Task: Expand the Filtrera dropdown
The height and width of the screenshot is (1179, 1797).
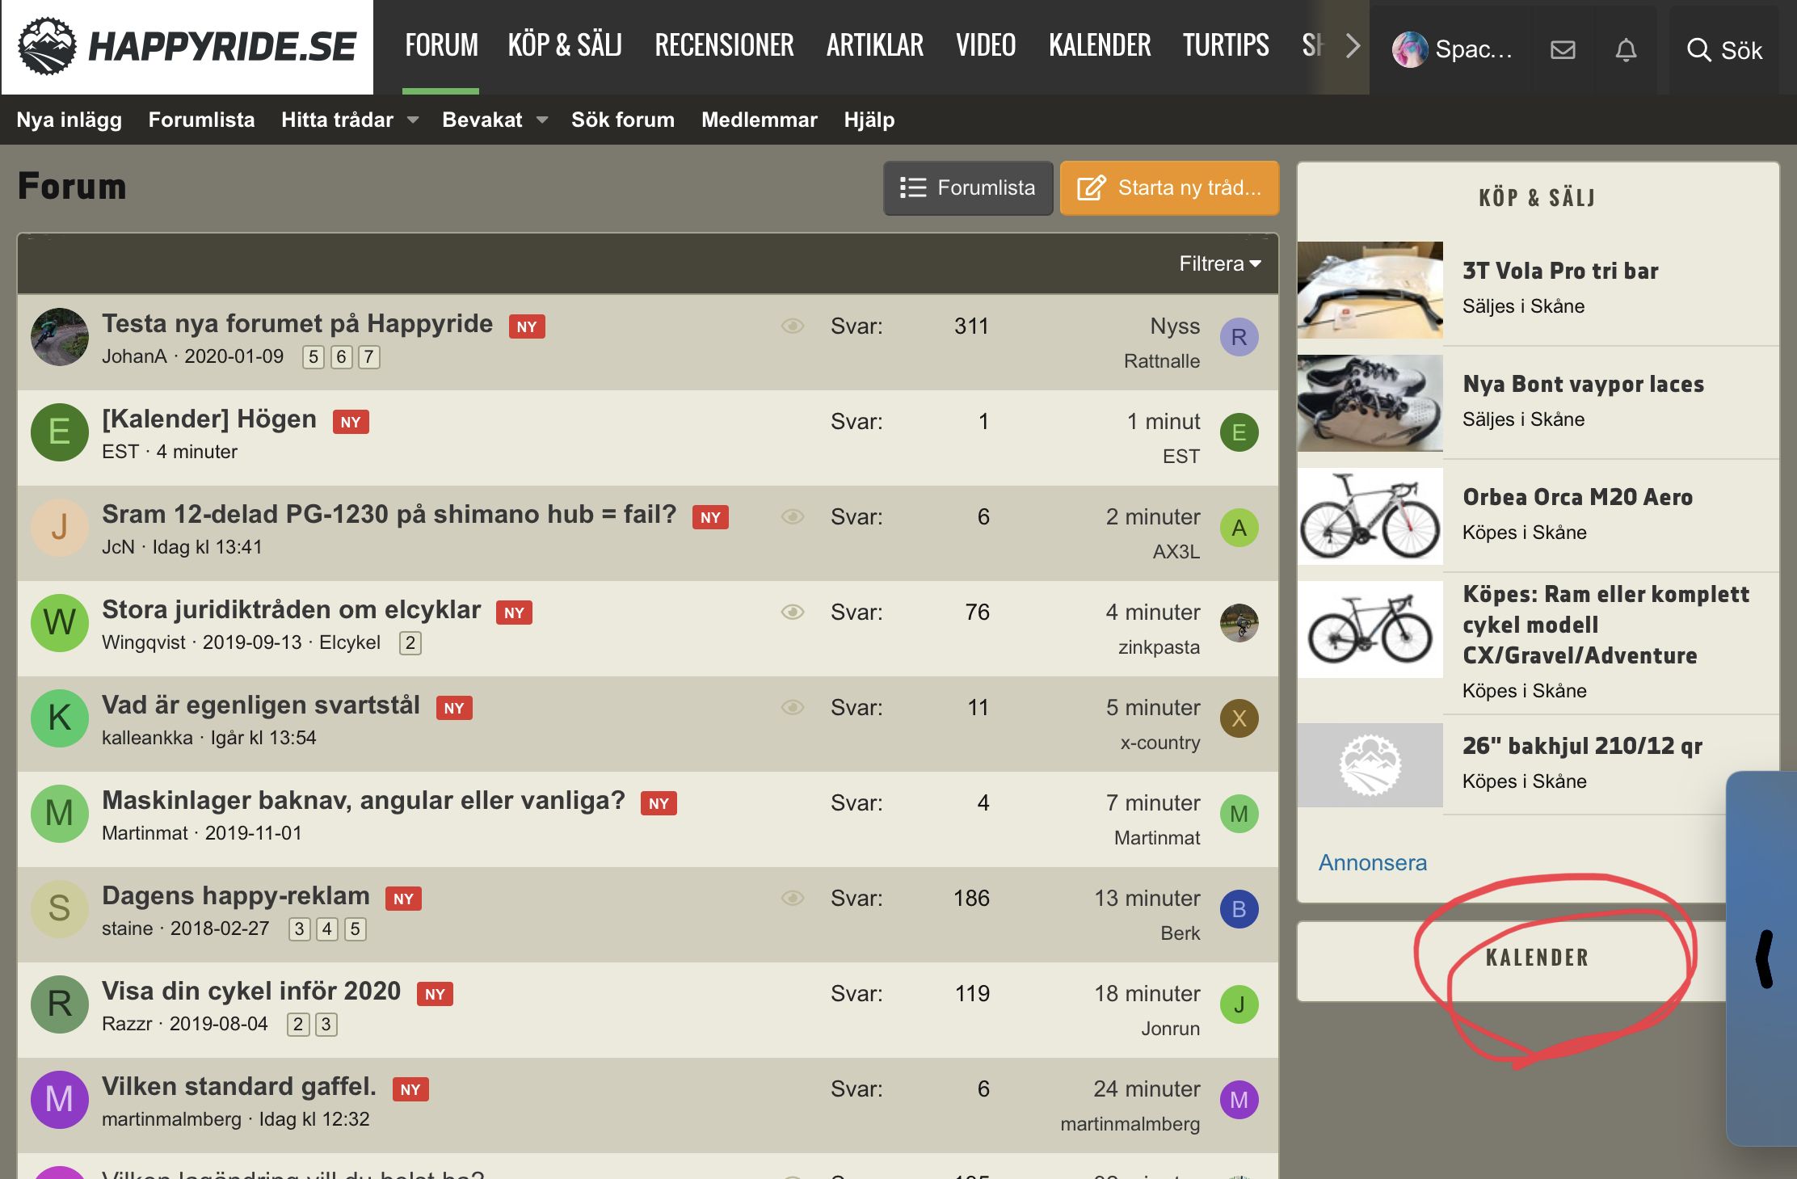Action: pyautogui.click(x=1219, y=263)
